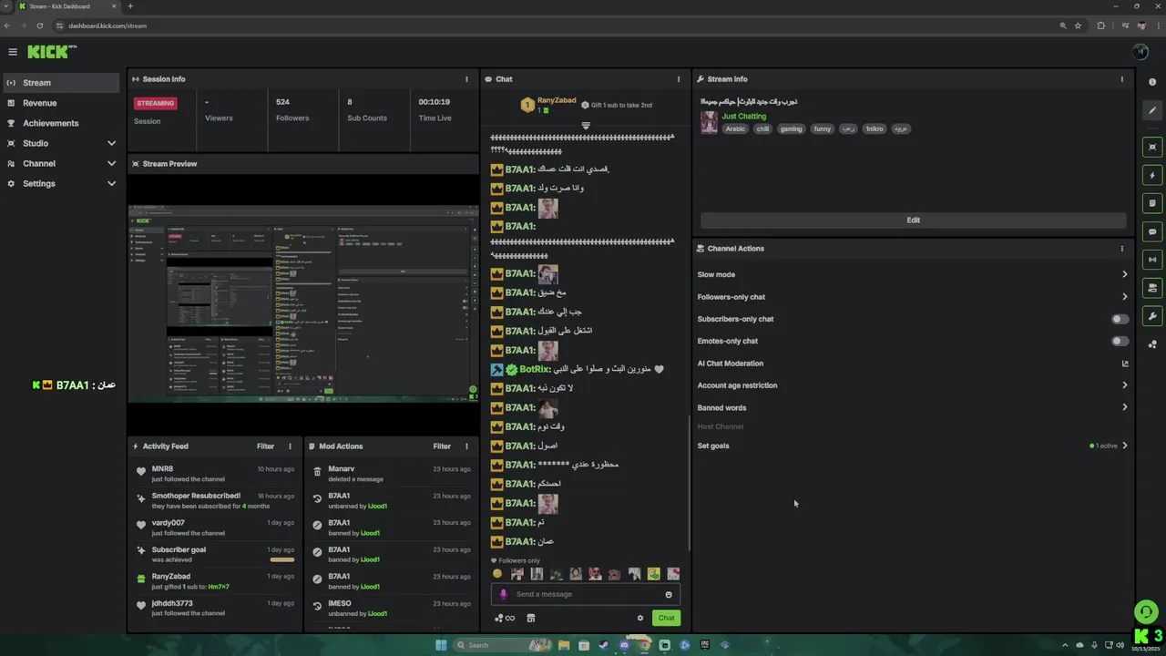Click the shop icon below message box
The image size is (1166, 656).
pyautogui.click(x=531, y=618)
